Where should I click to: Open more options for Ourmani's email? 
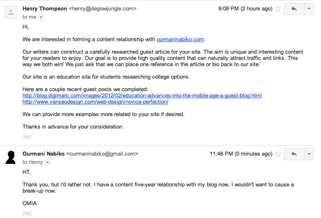click(309, 154)
